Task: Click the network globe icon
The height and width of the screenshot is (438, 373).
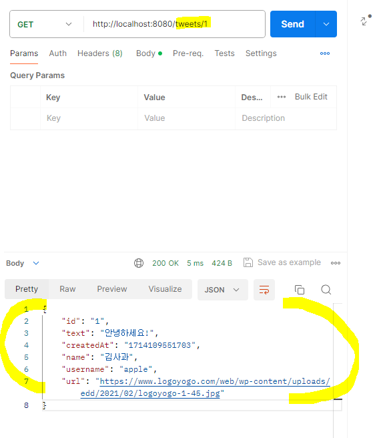Action: (139, 263)
